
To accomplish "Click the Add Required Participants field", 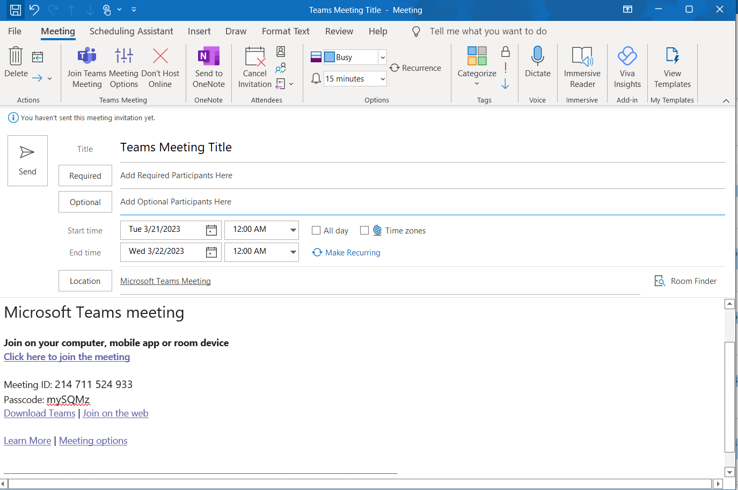I will coord(422,175).
